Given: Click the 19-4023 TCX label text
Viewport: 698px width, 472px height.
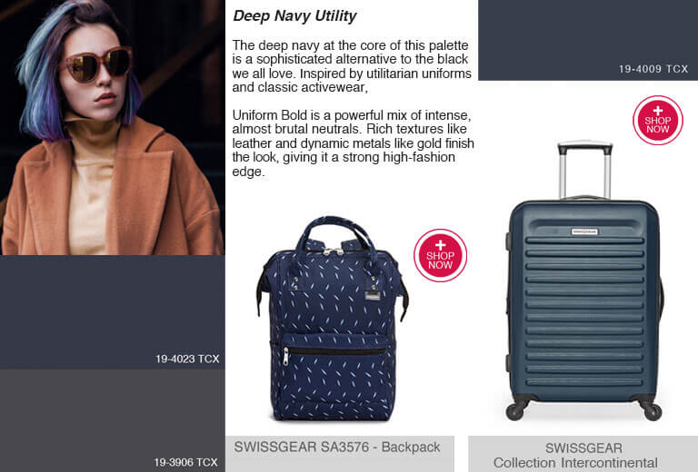Looking at the screenshot, I should coord(187,359).
